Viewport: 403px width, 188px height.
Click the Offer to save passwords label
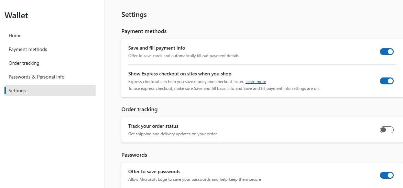[154, 171]
